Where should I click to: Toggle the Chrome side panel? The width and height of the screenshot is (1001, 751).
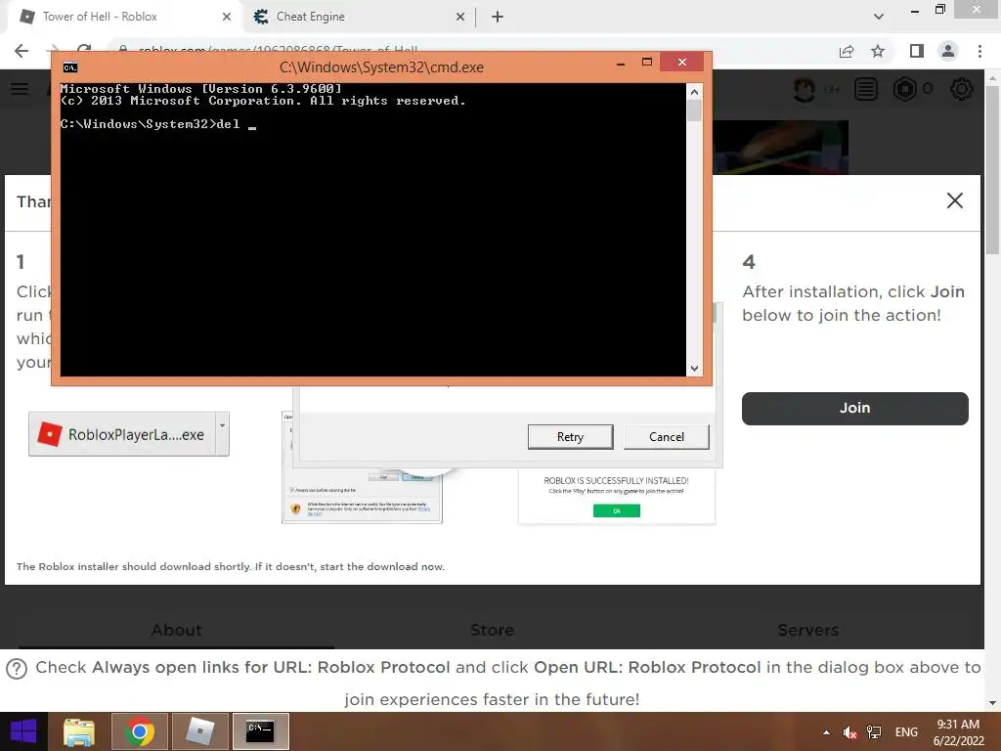[x=916, y=51]
